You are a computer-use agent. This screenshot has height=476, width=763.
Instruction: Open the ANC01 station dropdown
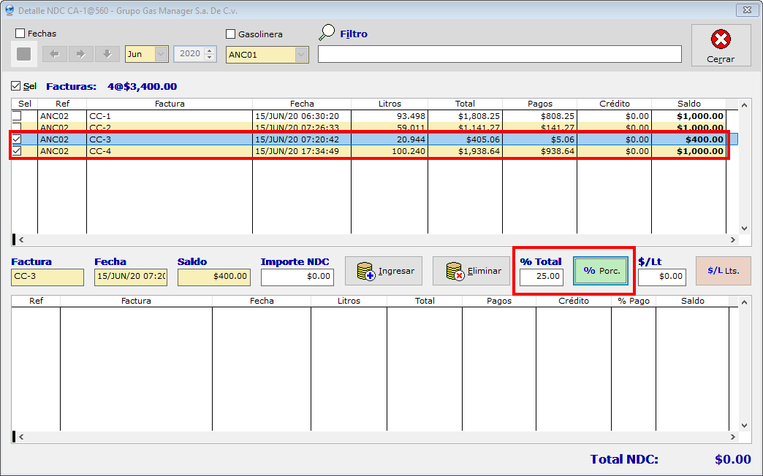tap(301, 55)
